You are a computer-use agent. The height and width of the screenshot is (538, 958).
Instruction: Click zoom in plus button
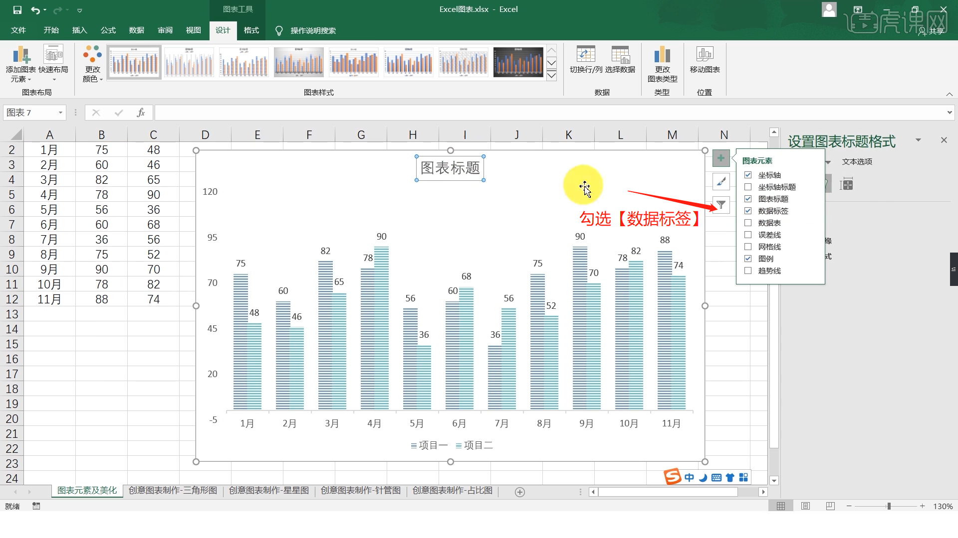(x=923, y=506)
